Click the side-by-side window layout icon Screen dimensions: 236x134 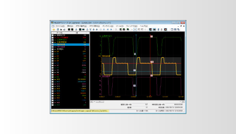tap(172, 29)
